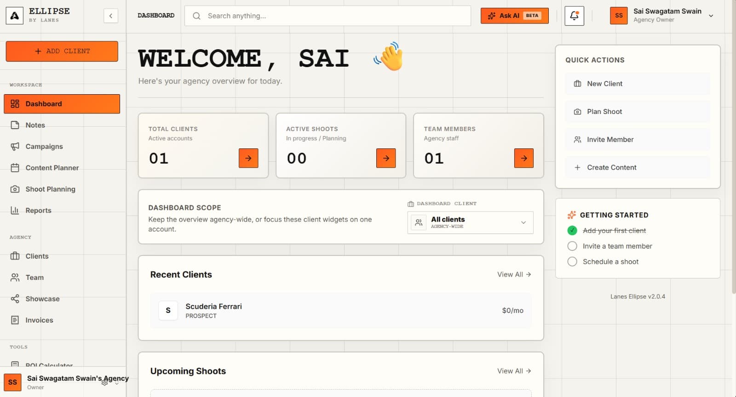
Task: Click the Reports bar chart icon
Action: (15, 210)
